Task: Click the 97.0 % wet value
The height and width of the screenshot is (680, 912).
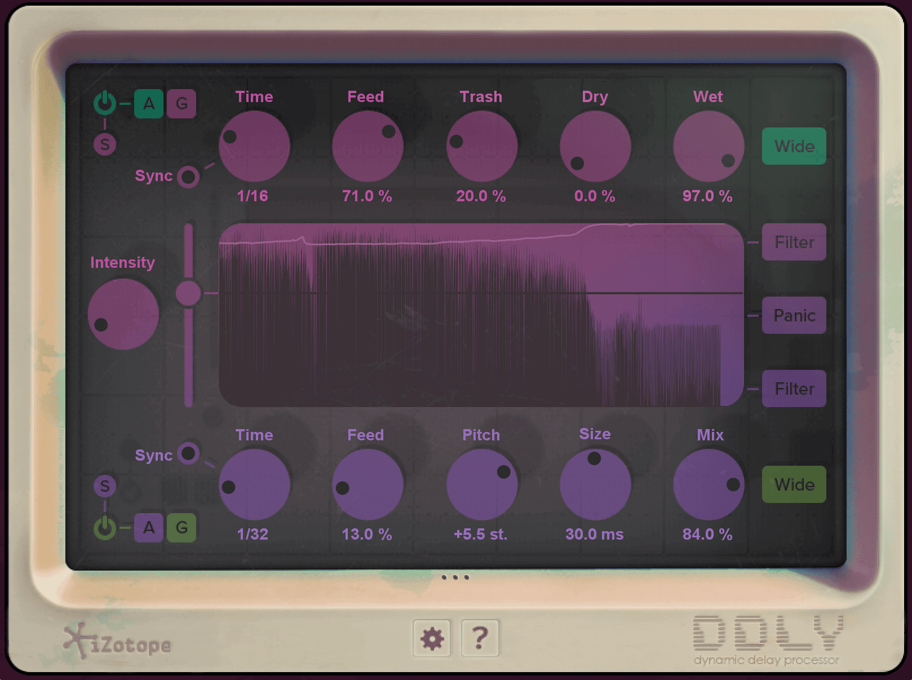Action: tap(707, 196)
